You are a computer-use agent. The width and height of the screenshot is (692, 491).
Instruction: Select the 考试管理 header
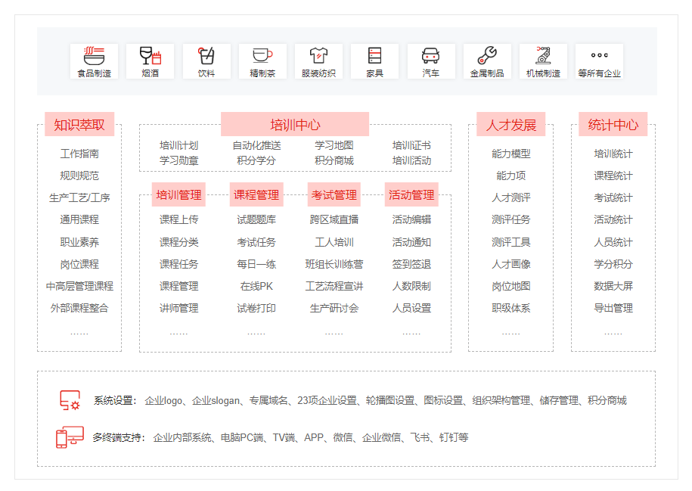334,194
